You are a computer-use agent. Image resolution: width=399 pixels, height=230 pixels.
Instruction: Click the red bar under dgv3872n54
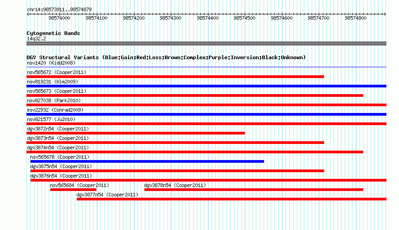point(136,133)
